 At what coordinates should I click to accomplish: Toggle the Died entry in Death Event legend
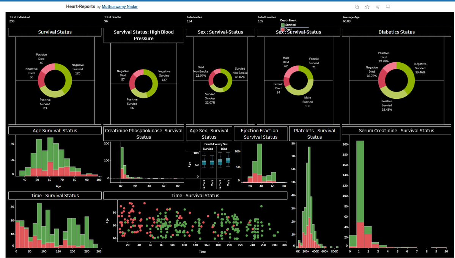tap(289, 29)
